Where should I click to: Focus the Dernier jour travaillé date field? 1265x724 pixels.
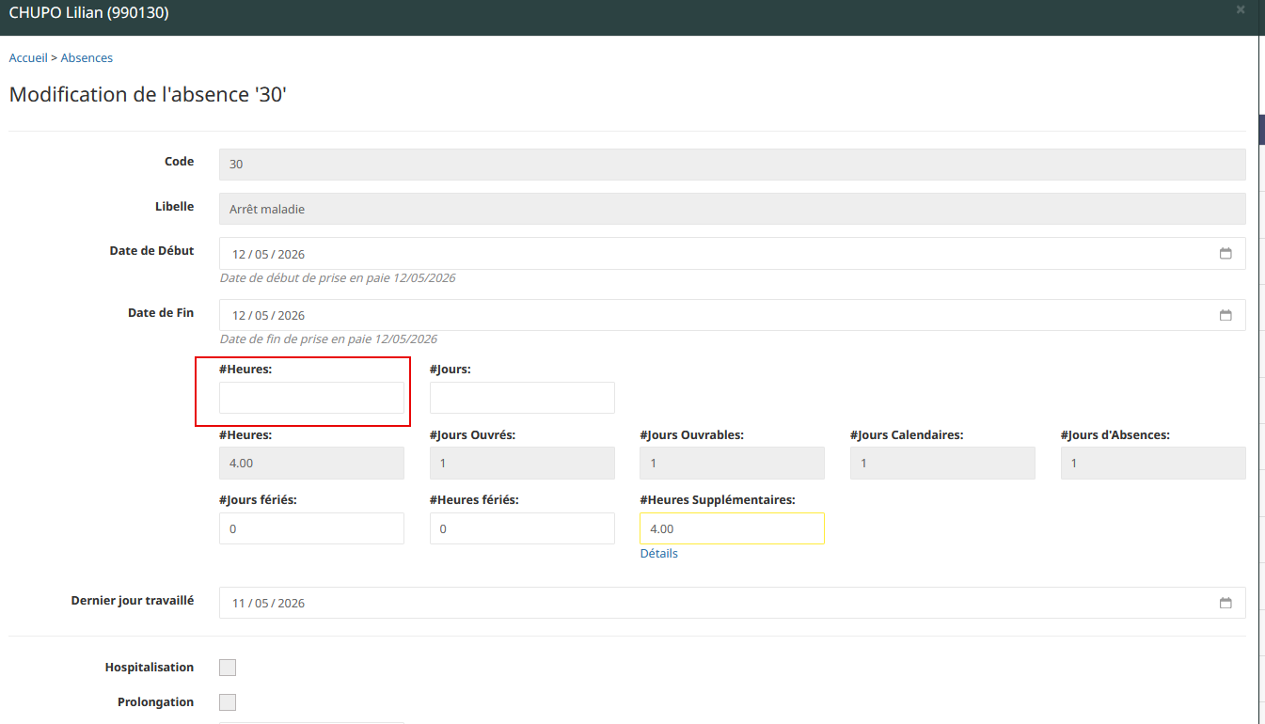point(733,603)
